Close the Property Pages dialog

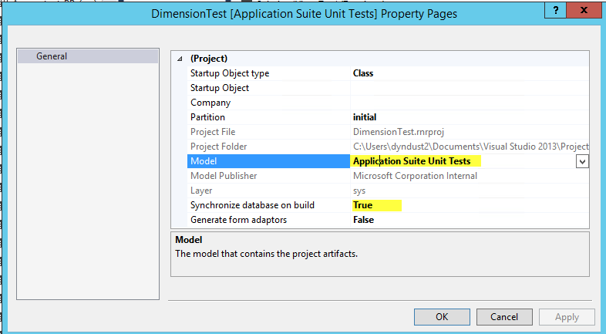[x=584, y=9]
